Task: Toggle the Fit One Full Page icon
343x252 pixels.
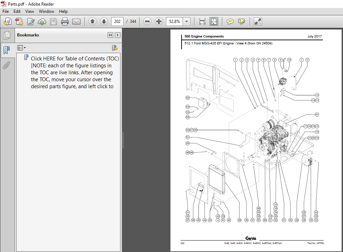Action: 214,22
